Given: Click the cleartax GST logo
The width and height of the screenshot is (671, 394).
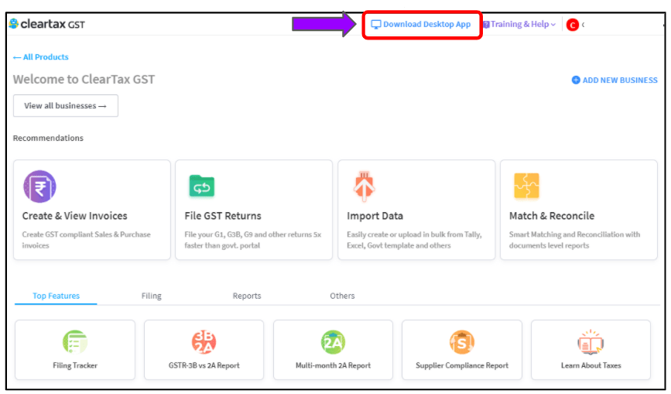Looking at the screenshot, I should tap(47, 24).
